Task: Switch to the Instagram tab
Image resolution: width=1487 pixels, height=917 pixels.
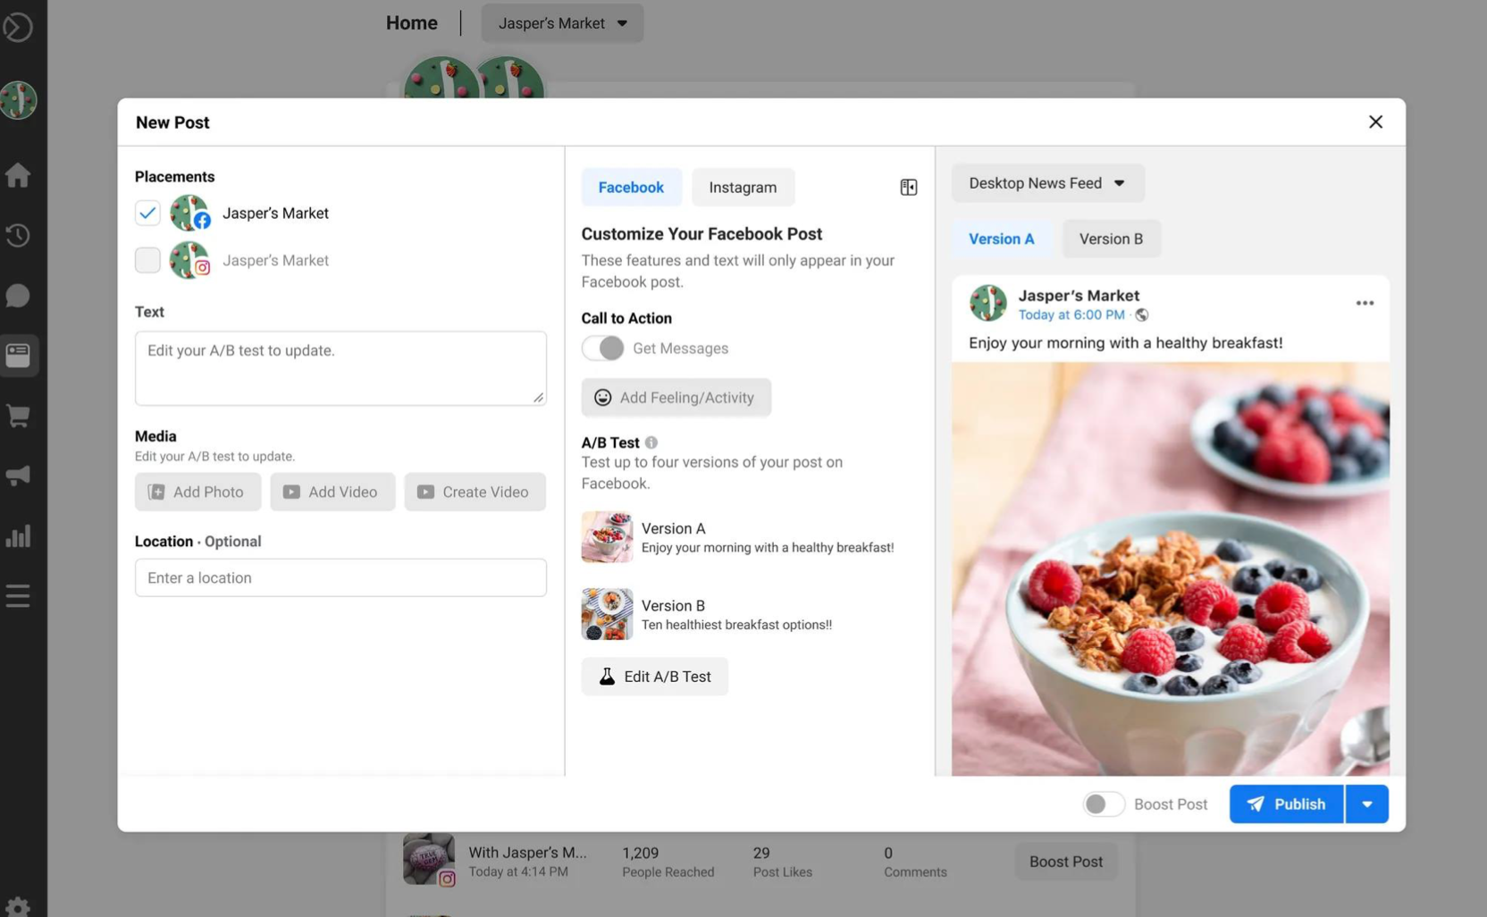Action: 742,188
